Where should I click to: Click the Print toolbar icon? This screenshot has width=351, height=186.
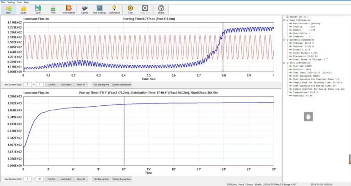(53, 10)
